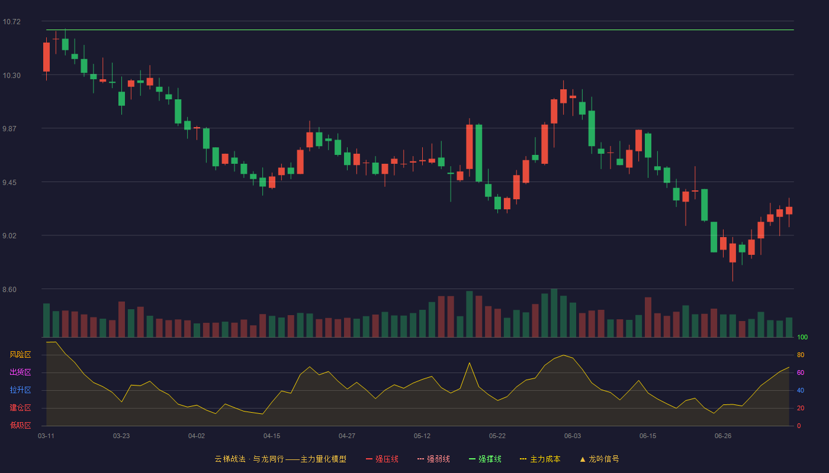The height and width of the screenshot is (473, 829).
Task: Click the 出货区 zone label
Action: (x=20, y=372)
